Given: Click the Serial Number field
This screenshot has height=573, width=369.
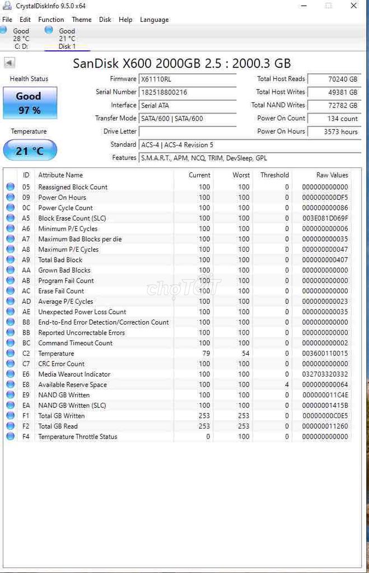Looking at the screenshot, I should [188, 92].
